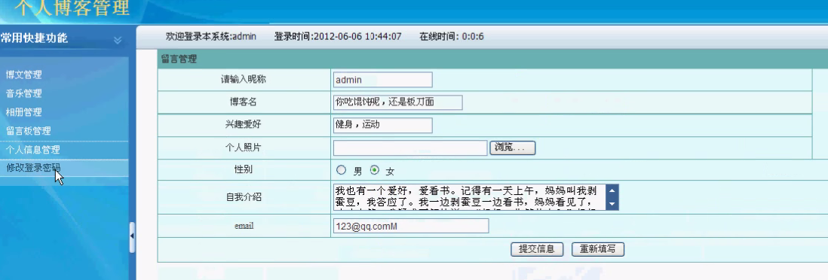Click the textarea scroll-up arrow
Screen dimensions: 828x280
[612, 191]
